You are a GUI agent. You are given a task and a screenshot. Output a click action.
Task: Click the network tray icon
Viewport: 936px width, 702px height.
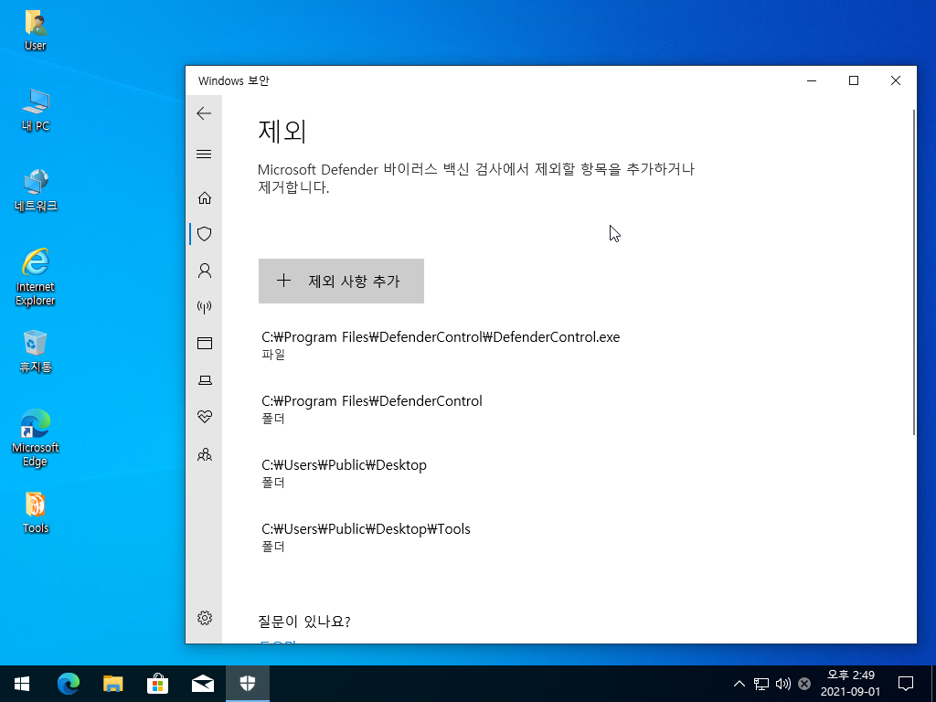[x=761, y=684]
